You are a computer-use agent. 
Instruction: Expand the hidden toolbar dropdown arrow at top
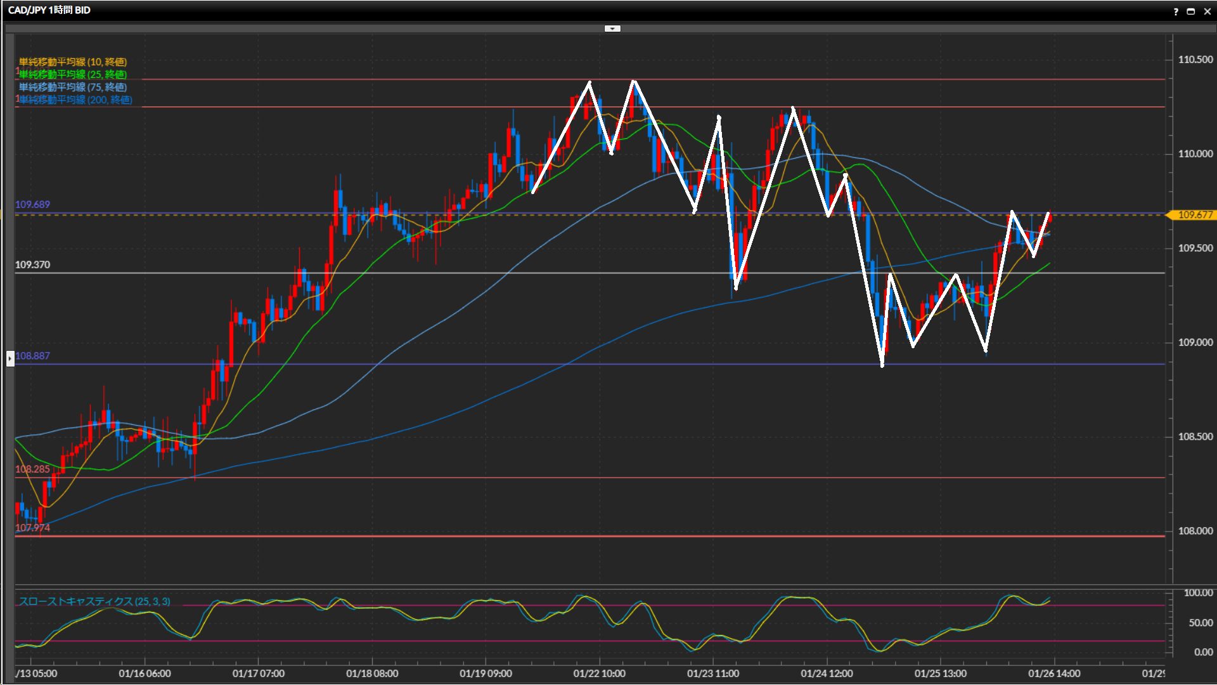click(612, 29)
